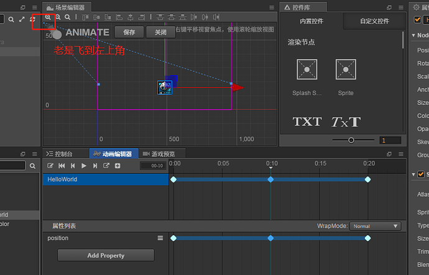
Task: Jump to the first frame icon
Action: point(62,166)
